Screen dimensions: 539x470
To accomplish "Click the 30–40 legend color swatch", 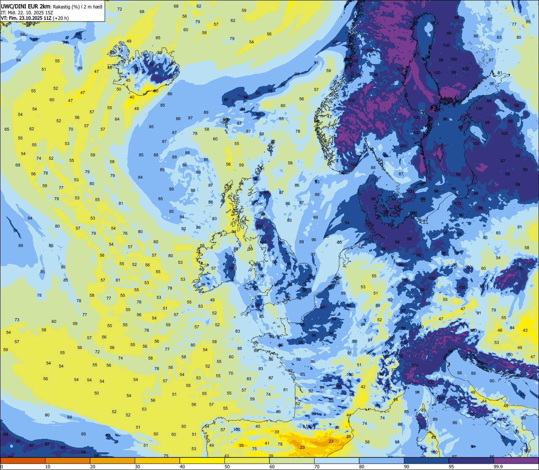I will [157, 461].
